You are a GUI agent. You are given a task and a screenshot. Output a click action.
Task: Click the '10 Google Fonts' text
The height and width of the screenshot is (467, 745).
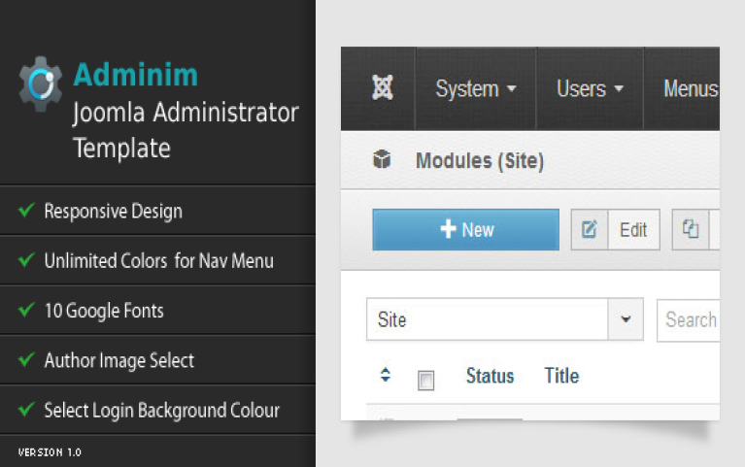click(104, 311)
